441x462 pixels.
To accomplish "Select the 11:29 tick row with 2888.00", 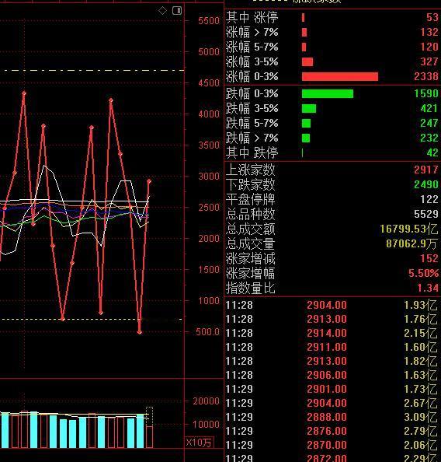I will click(x=332, y=417).
